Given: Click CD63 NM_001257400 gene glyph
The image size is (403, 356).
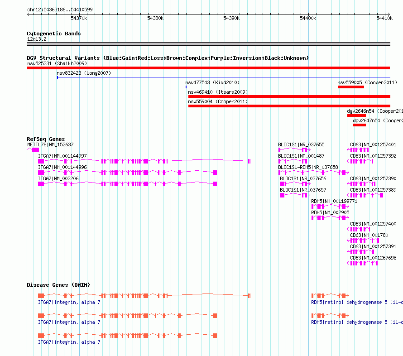Looking at the screenshot, I should (x=359, y=229).
